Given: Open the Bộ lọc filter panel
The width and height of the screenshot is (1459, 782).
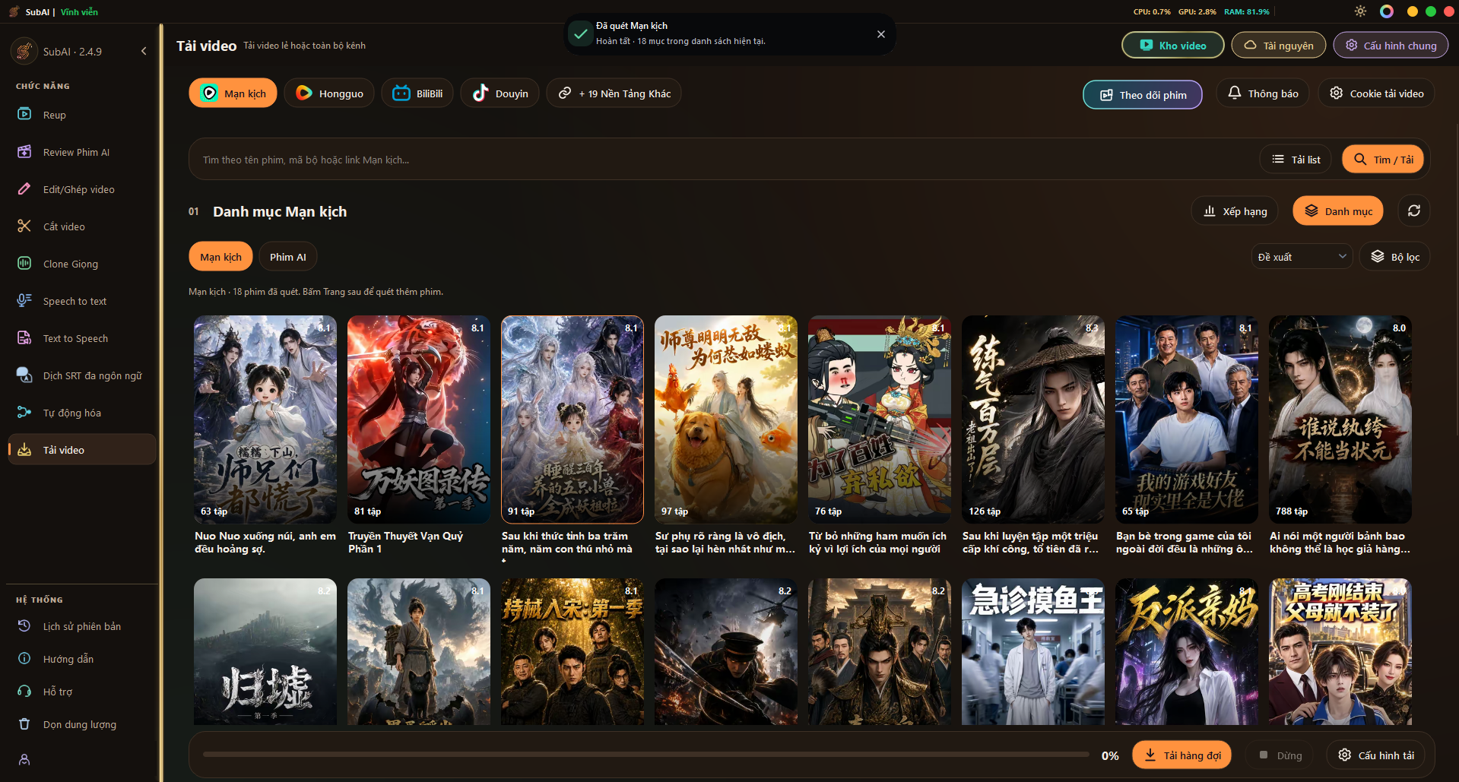Looking at the screenshot, I should [x=1395, y=257].
